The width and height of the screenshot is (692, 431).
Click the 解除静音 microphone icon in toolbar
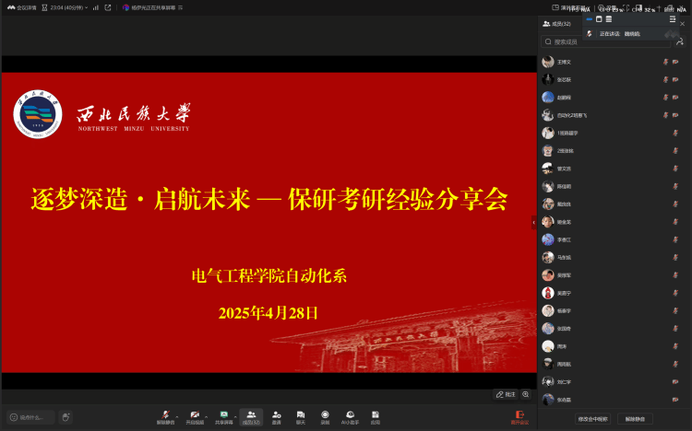[x=163, y=414]
